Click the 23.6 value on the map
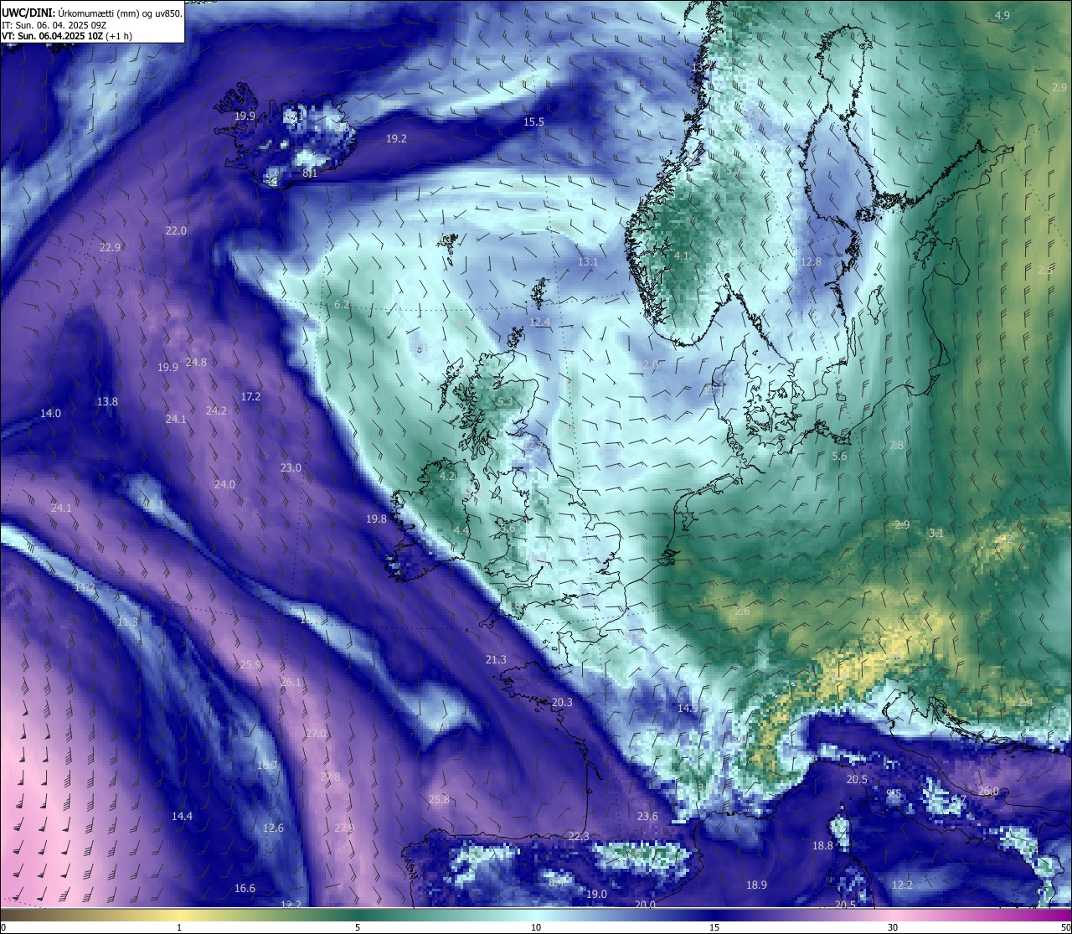 (647, 817)
